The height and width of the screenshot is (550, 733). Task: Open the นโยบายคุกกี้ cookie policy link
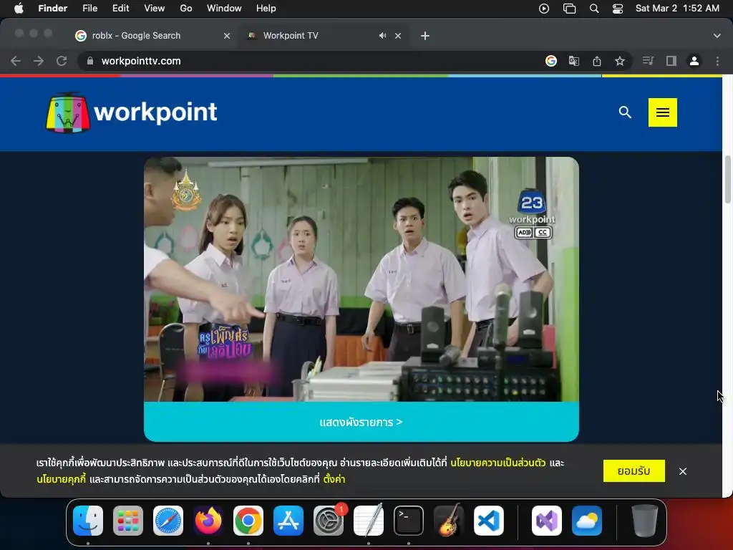[62, 479]
